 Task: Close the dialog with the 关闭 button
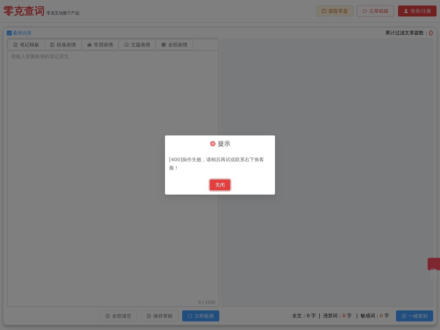(220, 185)
